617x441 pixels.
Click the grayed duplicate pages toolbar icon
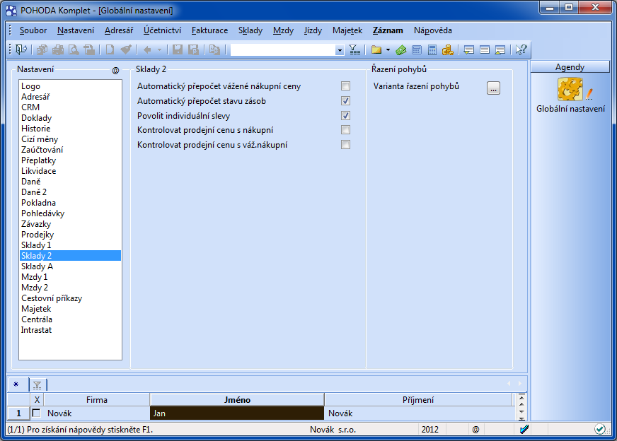[x=214, y=49]
